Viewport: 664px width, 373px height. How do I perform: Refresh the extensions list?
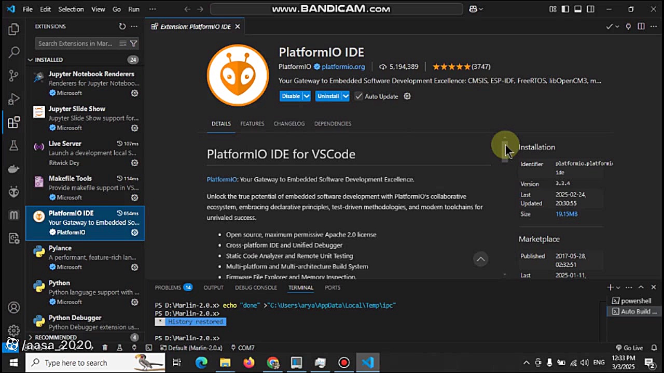[x=122, y=26]
